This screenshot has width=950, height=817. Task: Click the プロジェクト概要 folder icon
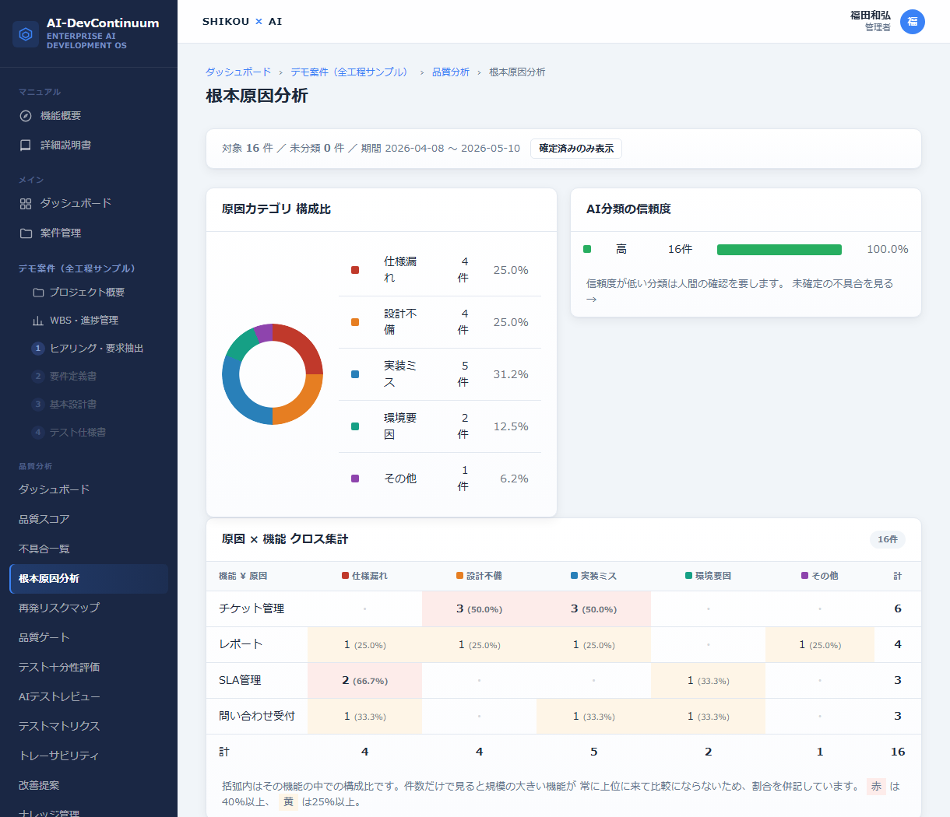(x=38, y=293)
